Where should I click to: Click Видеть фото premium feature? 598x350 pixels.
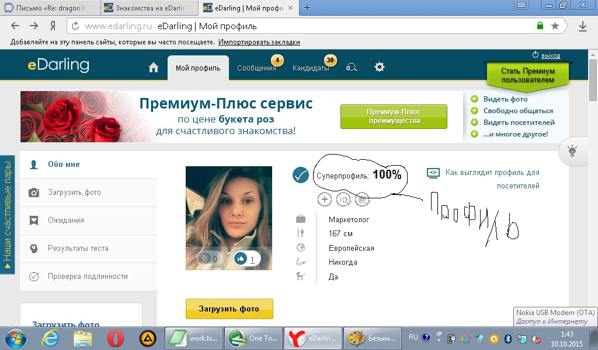point(505,99)
